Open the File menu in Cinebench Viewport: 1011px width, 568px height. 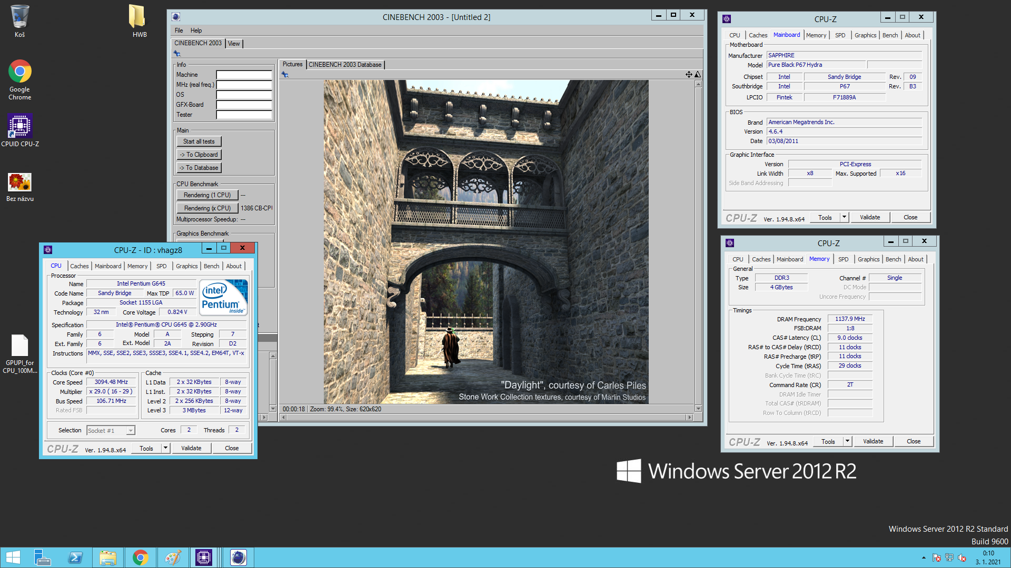coord(179,31)
